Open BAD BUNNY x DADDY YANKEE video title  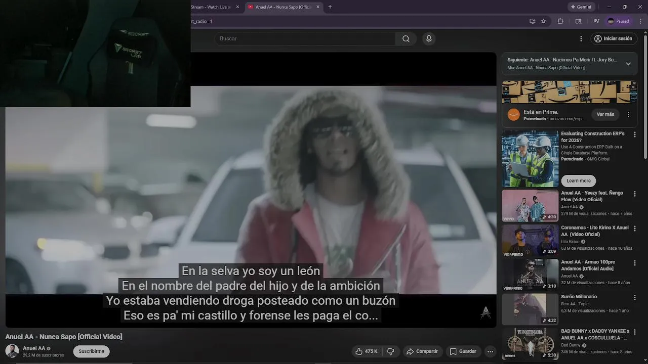point(595,334)
